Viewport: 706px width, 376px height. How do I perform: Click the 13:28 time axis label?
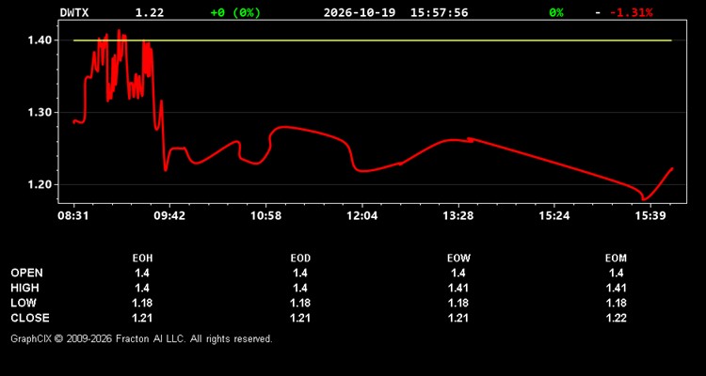pos(457,216)
